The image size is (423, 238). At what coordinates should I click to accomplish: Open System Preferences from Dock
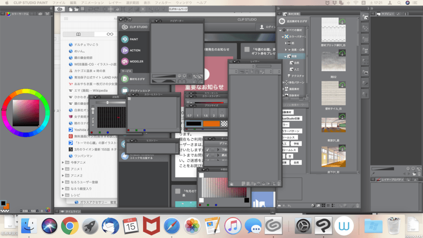coord(303,226)
